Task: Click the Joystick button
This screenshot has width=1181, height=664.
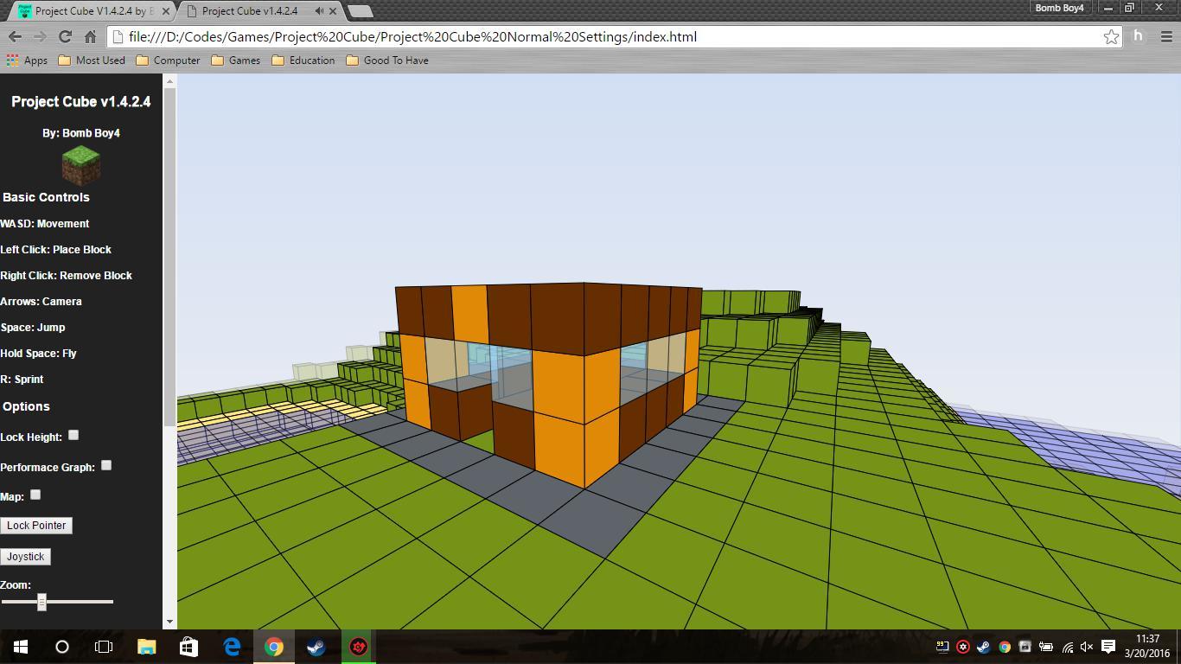Action: [x=25, y=557]
